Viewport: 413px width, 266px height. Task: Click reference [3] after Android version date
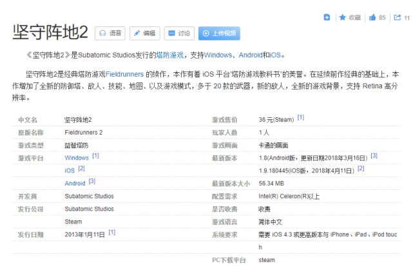click(374, 156)
